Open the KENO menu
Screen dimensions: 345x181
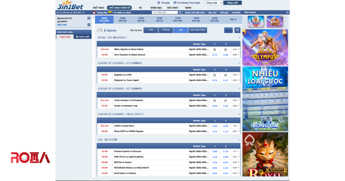tap(188, 8)
